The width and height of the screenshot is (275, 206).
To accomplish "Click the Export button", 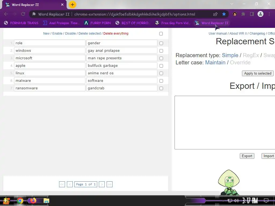I will pos(247,156).
